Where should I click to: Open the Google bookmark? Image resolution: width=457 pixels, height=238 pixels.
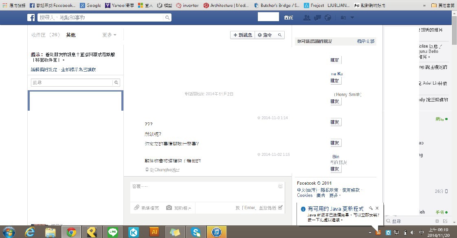pyautogui.click(x=90, y=5)
